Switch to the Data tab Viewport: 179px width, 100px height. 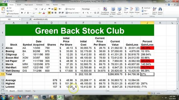[48, 5]
